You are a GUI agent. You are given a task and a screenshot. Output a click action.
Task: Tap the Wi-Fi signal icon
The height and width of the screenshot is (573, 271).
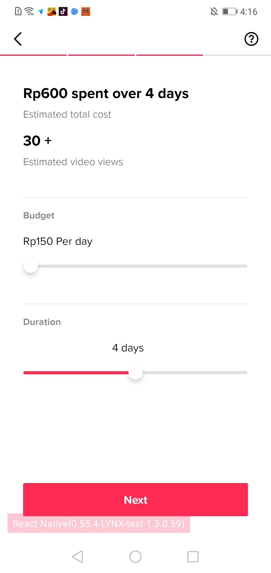[x=29, y=12]
